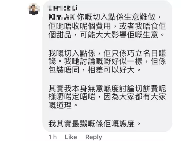181x141 pixels.
Task: Click the blurred tagged user name before 你嘅切入點
Action: click(x=61, y=17)
